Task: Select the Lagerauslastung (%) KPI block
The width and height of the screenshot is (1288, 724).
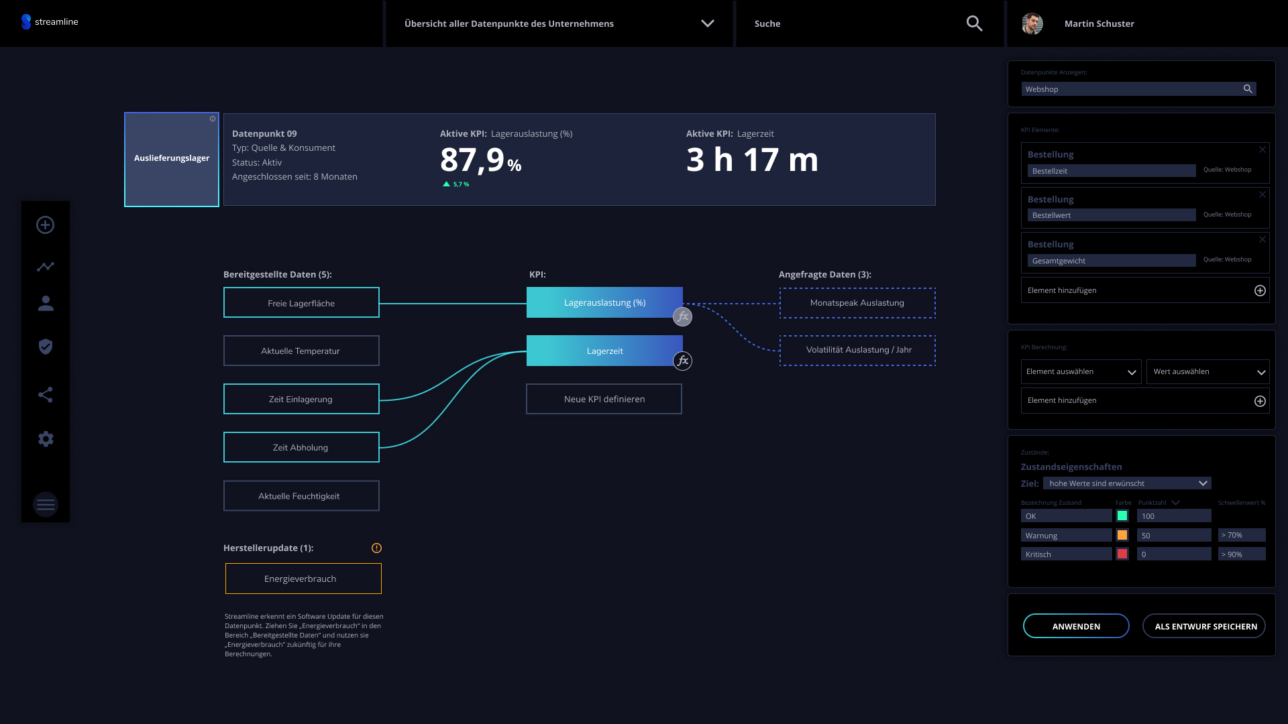Action: click(604, 302)
